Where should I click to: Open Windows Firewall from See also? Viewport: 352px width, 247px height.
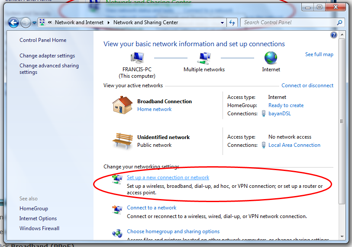tap(39, 228)
